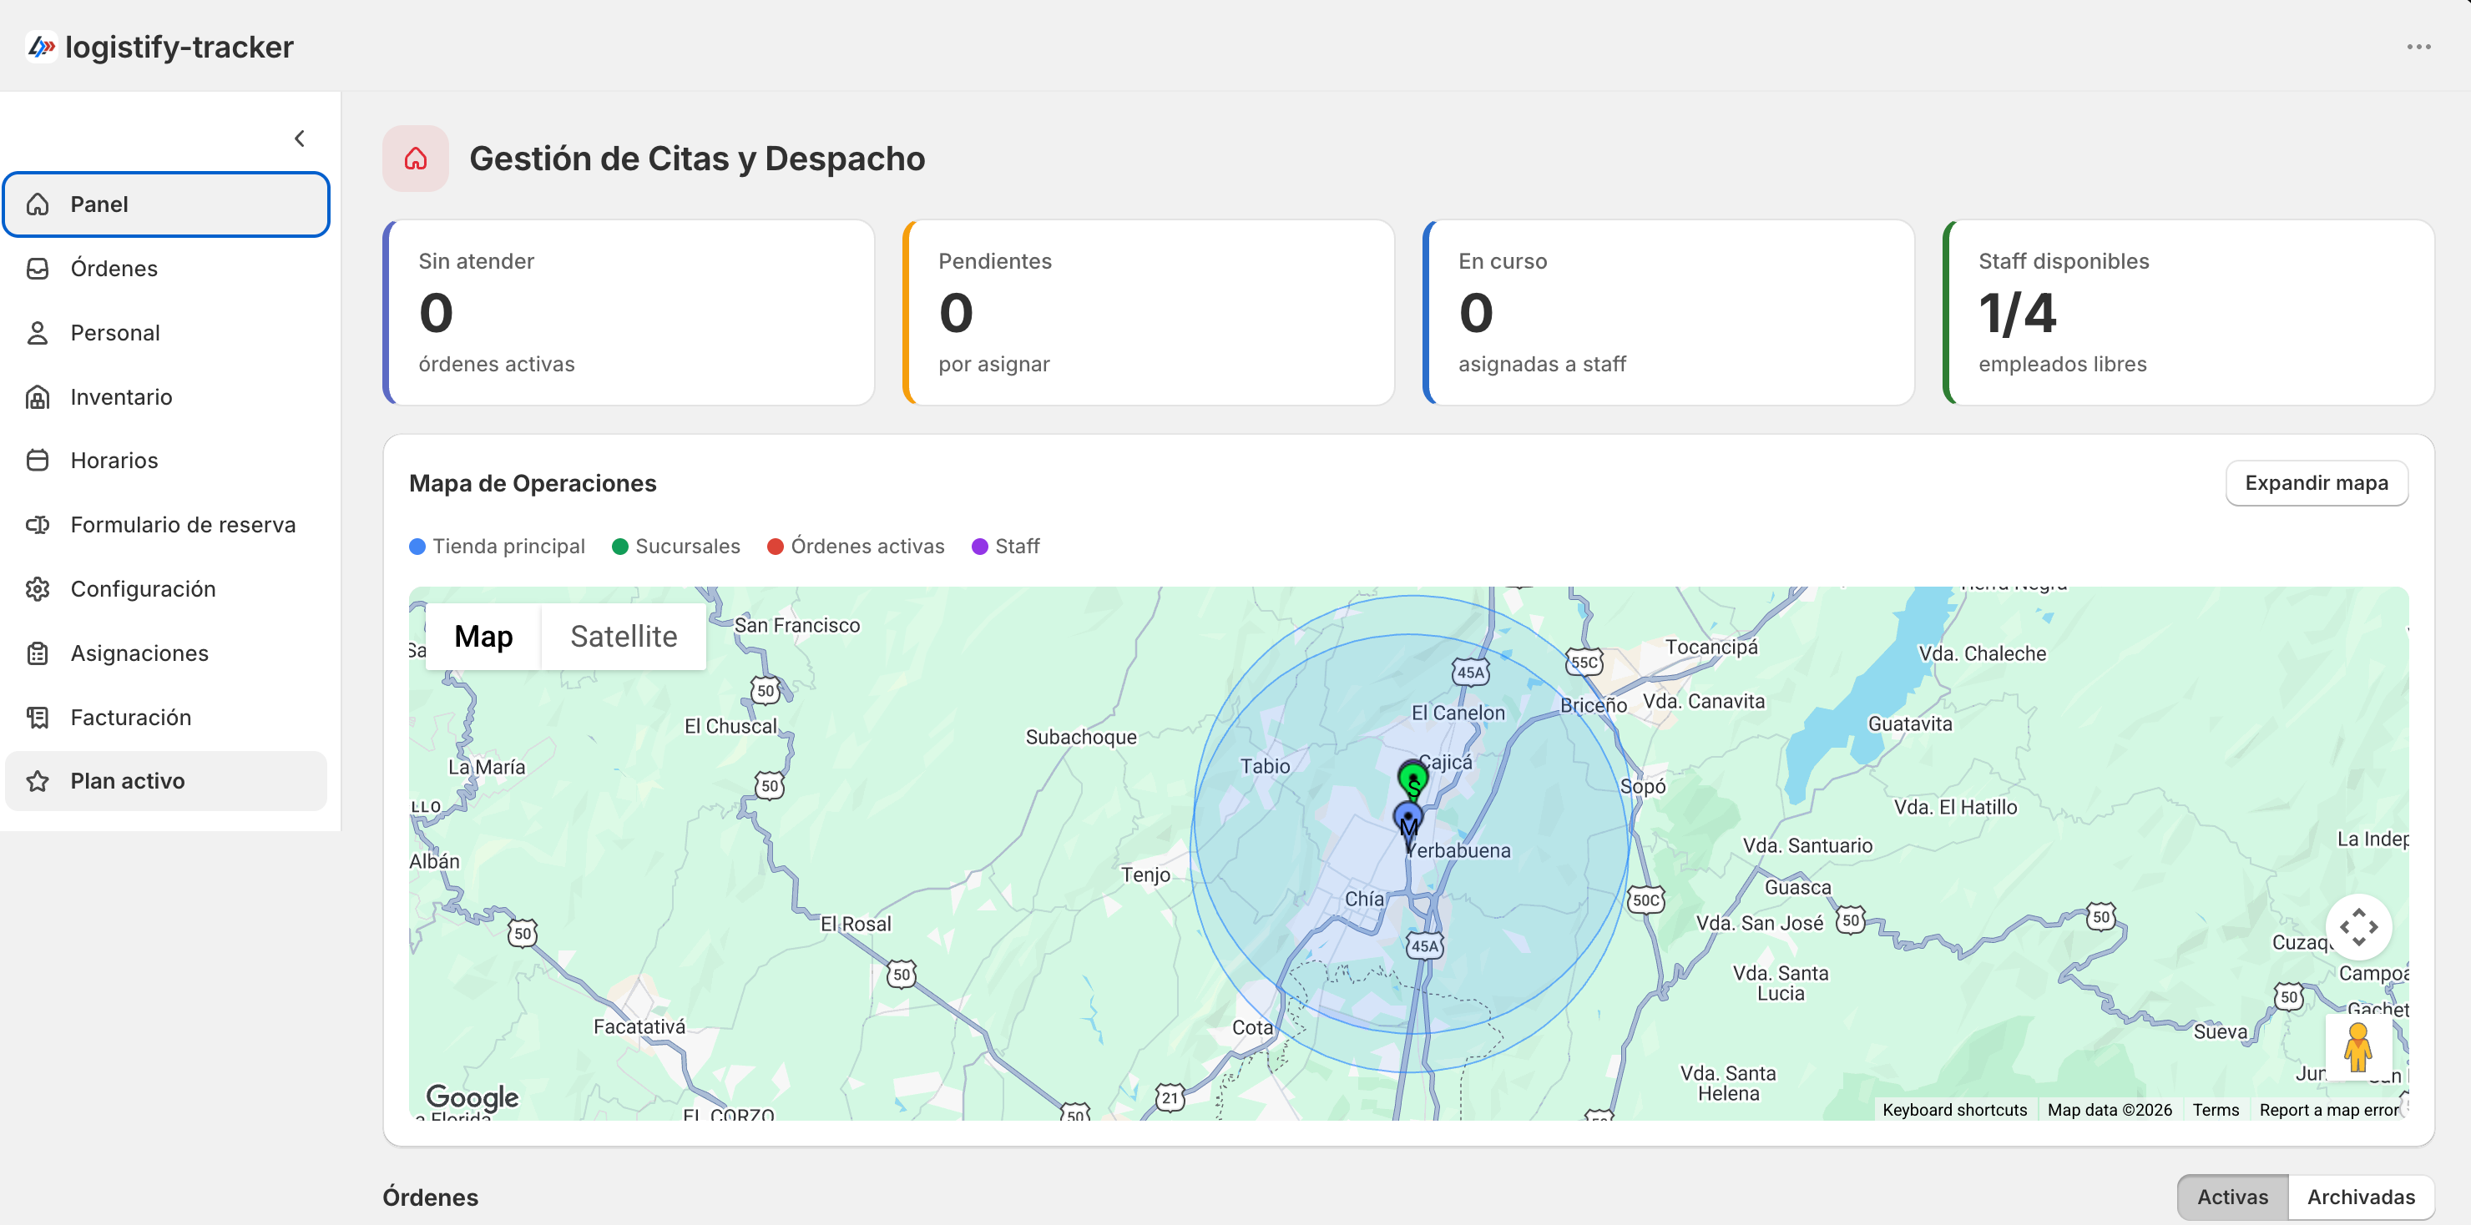The width and height of the screenshot is (2471, 1225).
Task: Click the Facatativá label on the map
Action: click(x=639, y=1026)
